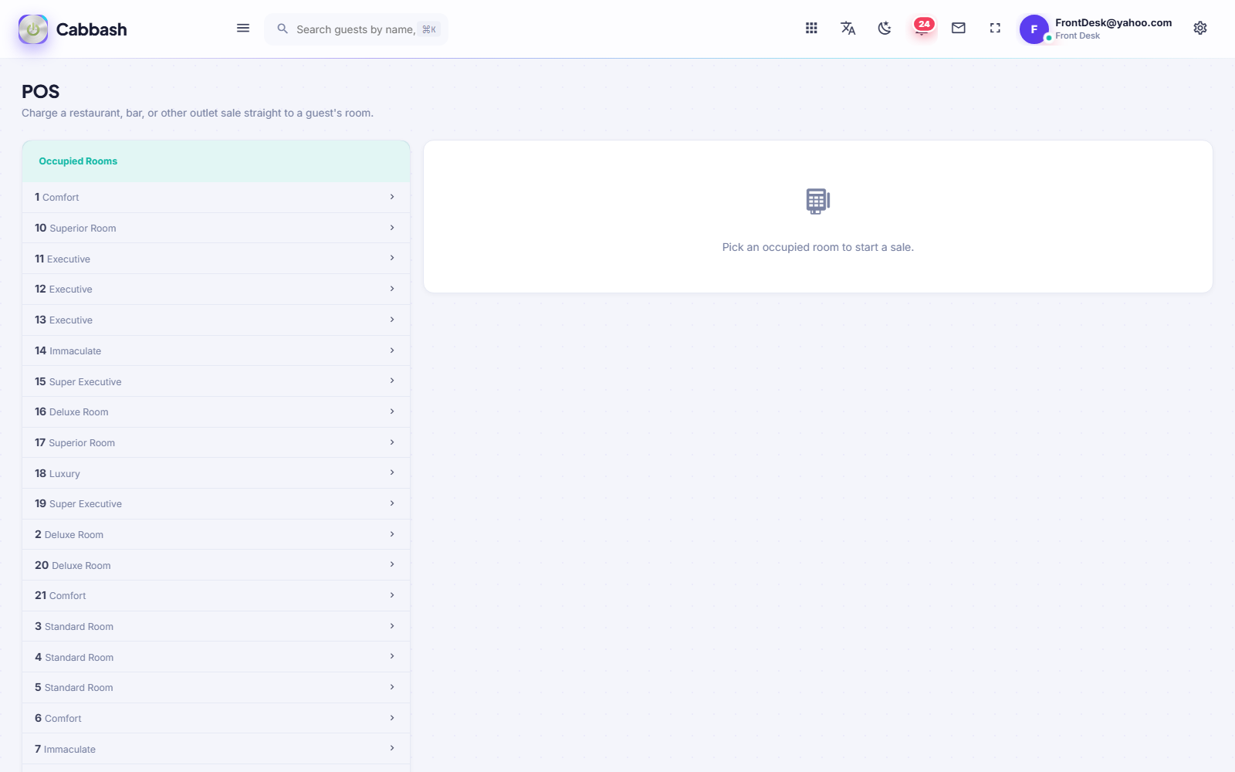Select room 1 Comfort

pyautogui.click(x=216, y=197)
